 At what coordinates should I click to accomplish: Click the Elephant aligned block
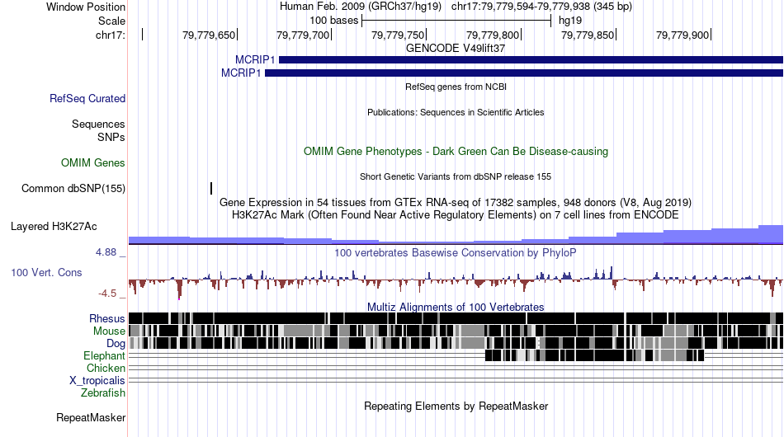[x=594, y=355]
